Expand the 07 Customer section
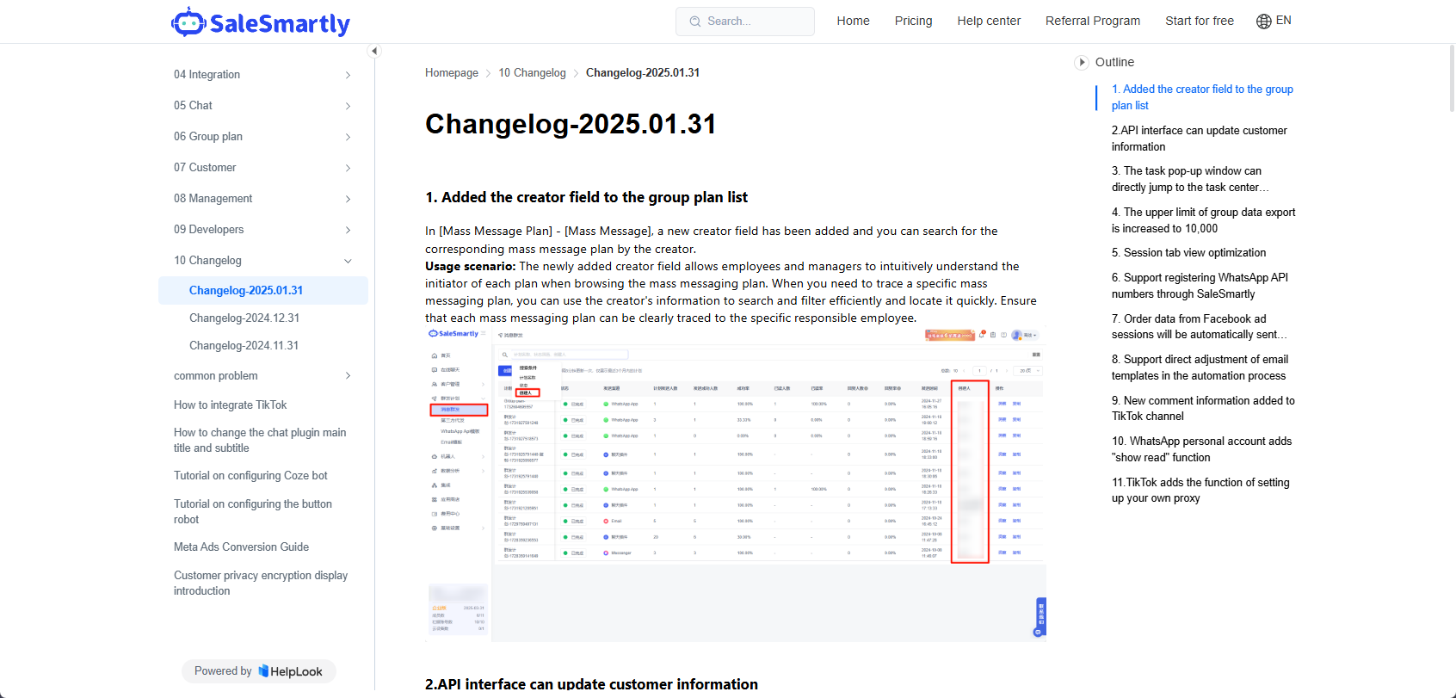1456x698 pixels. [x=262, y=168]
